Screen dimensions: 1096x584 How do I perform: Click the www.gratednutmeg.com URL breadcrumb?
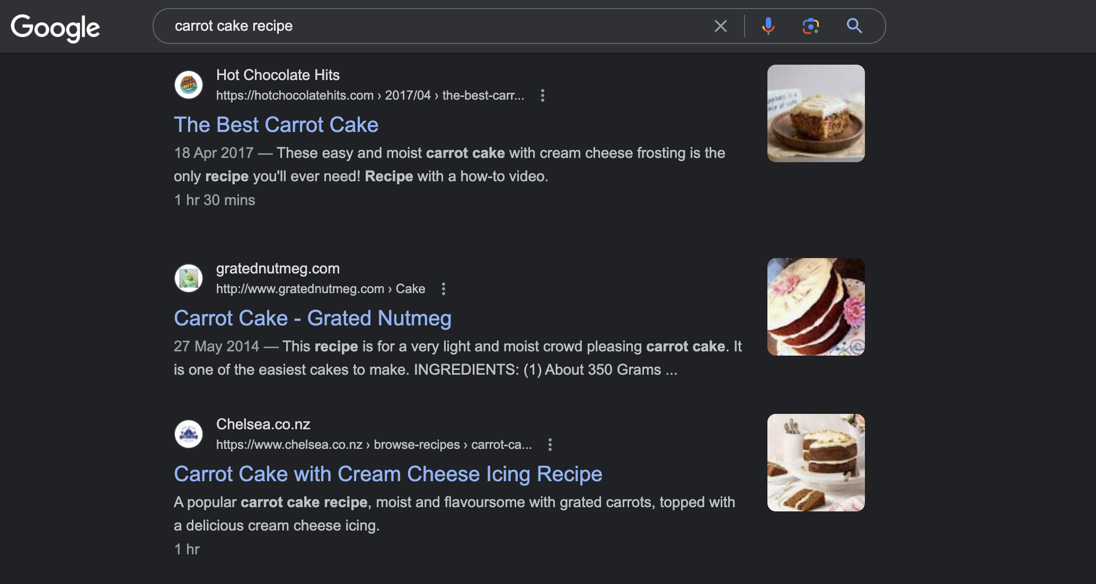(x=321, y=289)
